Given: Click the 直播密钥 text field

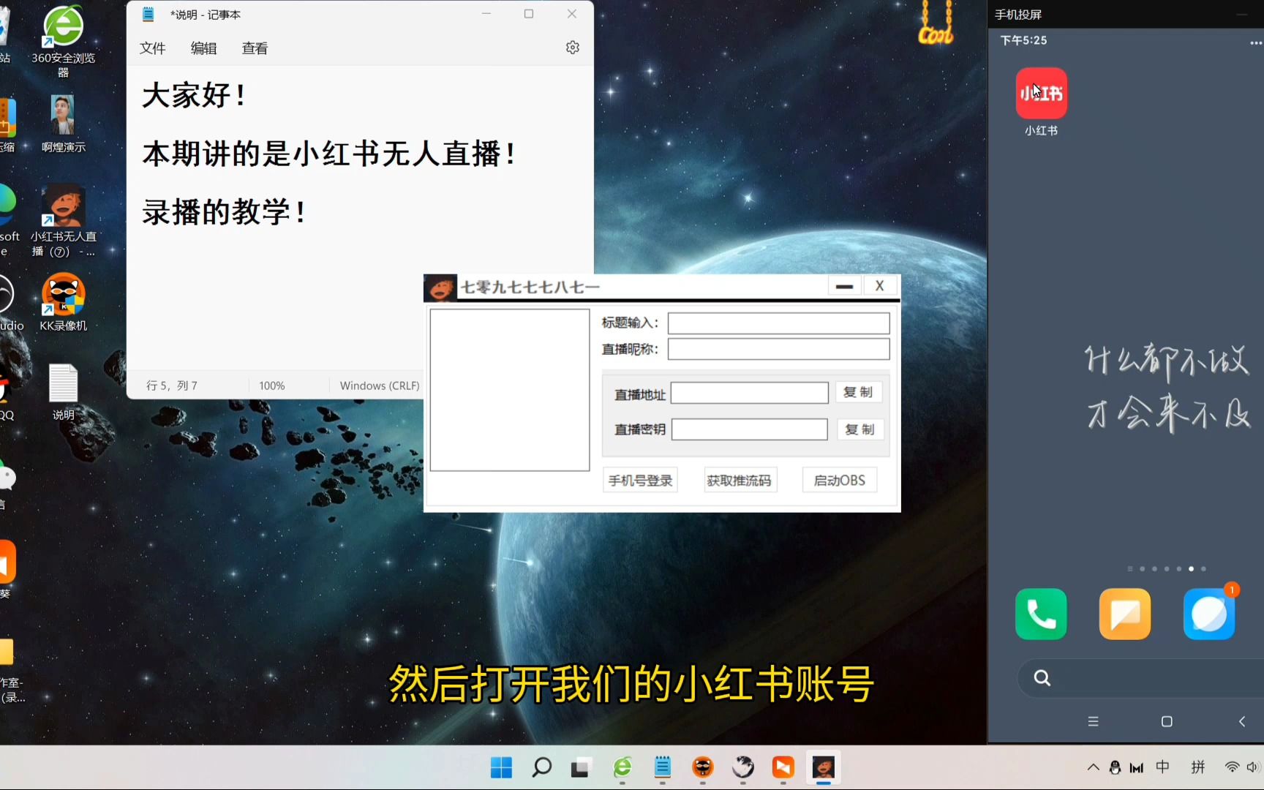Looking at the screenshot, I should click(x=750, y=429).
